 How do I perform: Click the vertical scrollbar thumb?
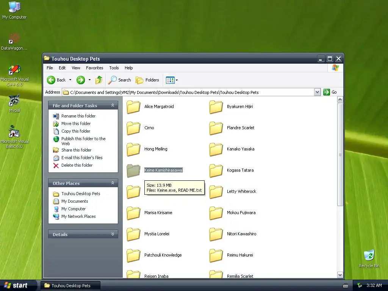tap(340, 155)
